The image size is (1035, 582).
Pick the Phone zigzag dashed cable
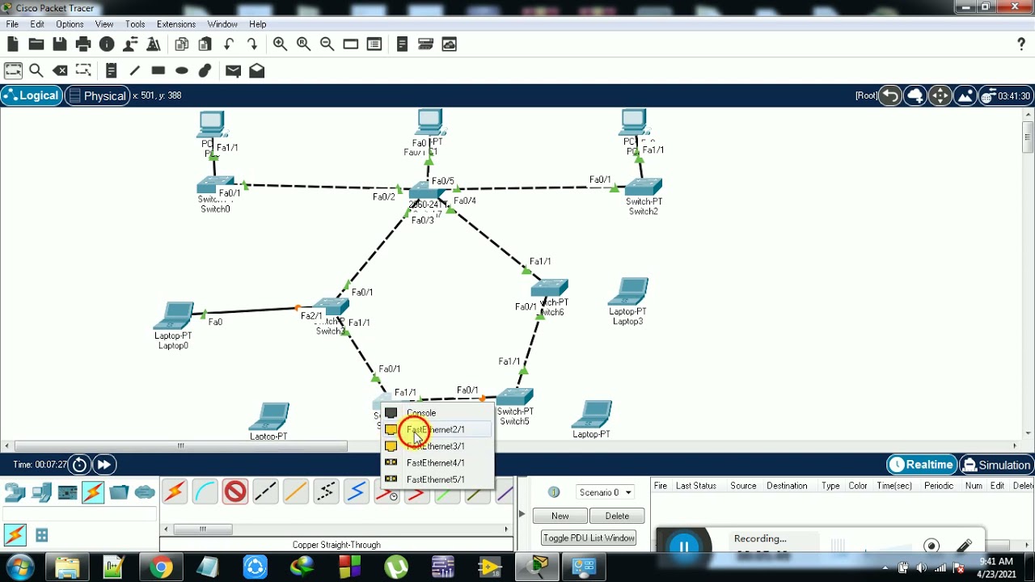pos(326,491)
